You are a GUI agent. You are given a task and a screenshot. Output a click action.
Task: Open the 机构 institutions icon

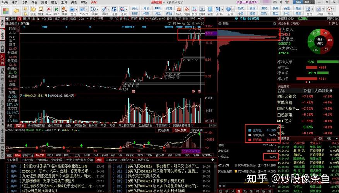pyautogui.click(x=194, y=11)
